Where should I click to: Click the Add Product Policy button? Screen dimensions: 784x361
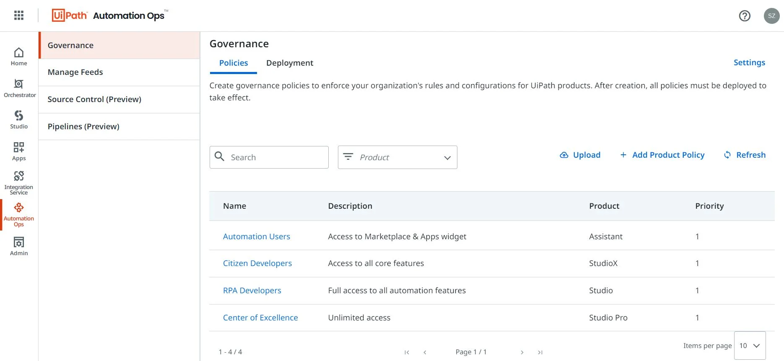(662, 155)
